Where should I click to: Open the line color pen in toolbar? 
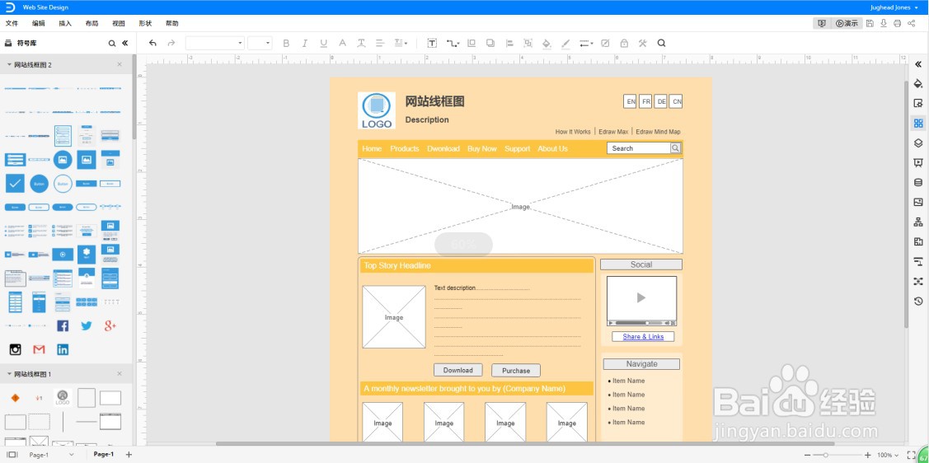click(565, 43)
